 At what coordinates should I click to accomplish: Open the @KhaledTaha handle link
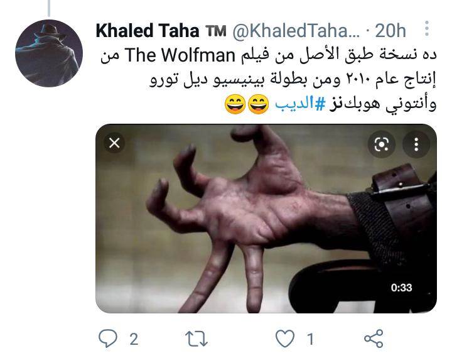coord(296,31)
